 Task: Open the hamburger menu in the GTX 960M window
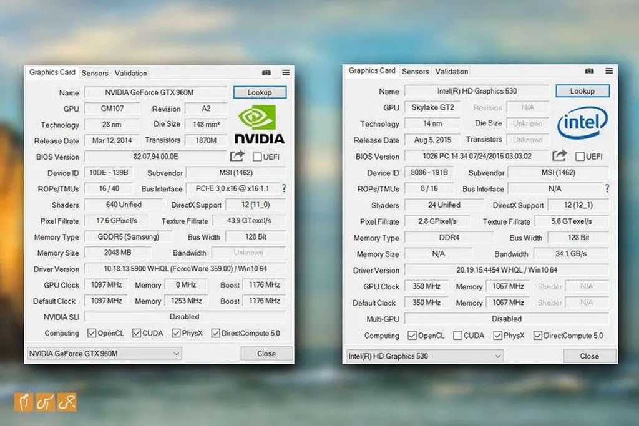pos(286,73)
